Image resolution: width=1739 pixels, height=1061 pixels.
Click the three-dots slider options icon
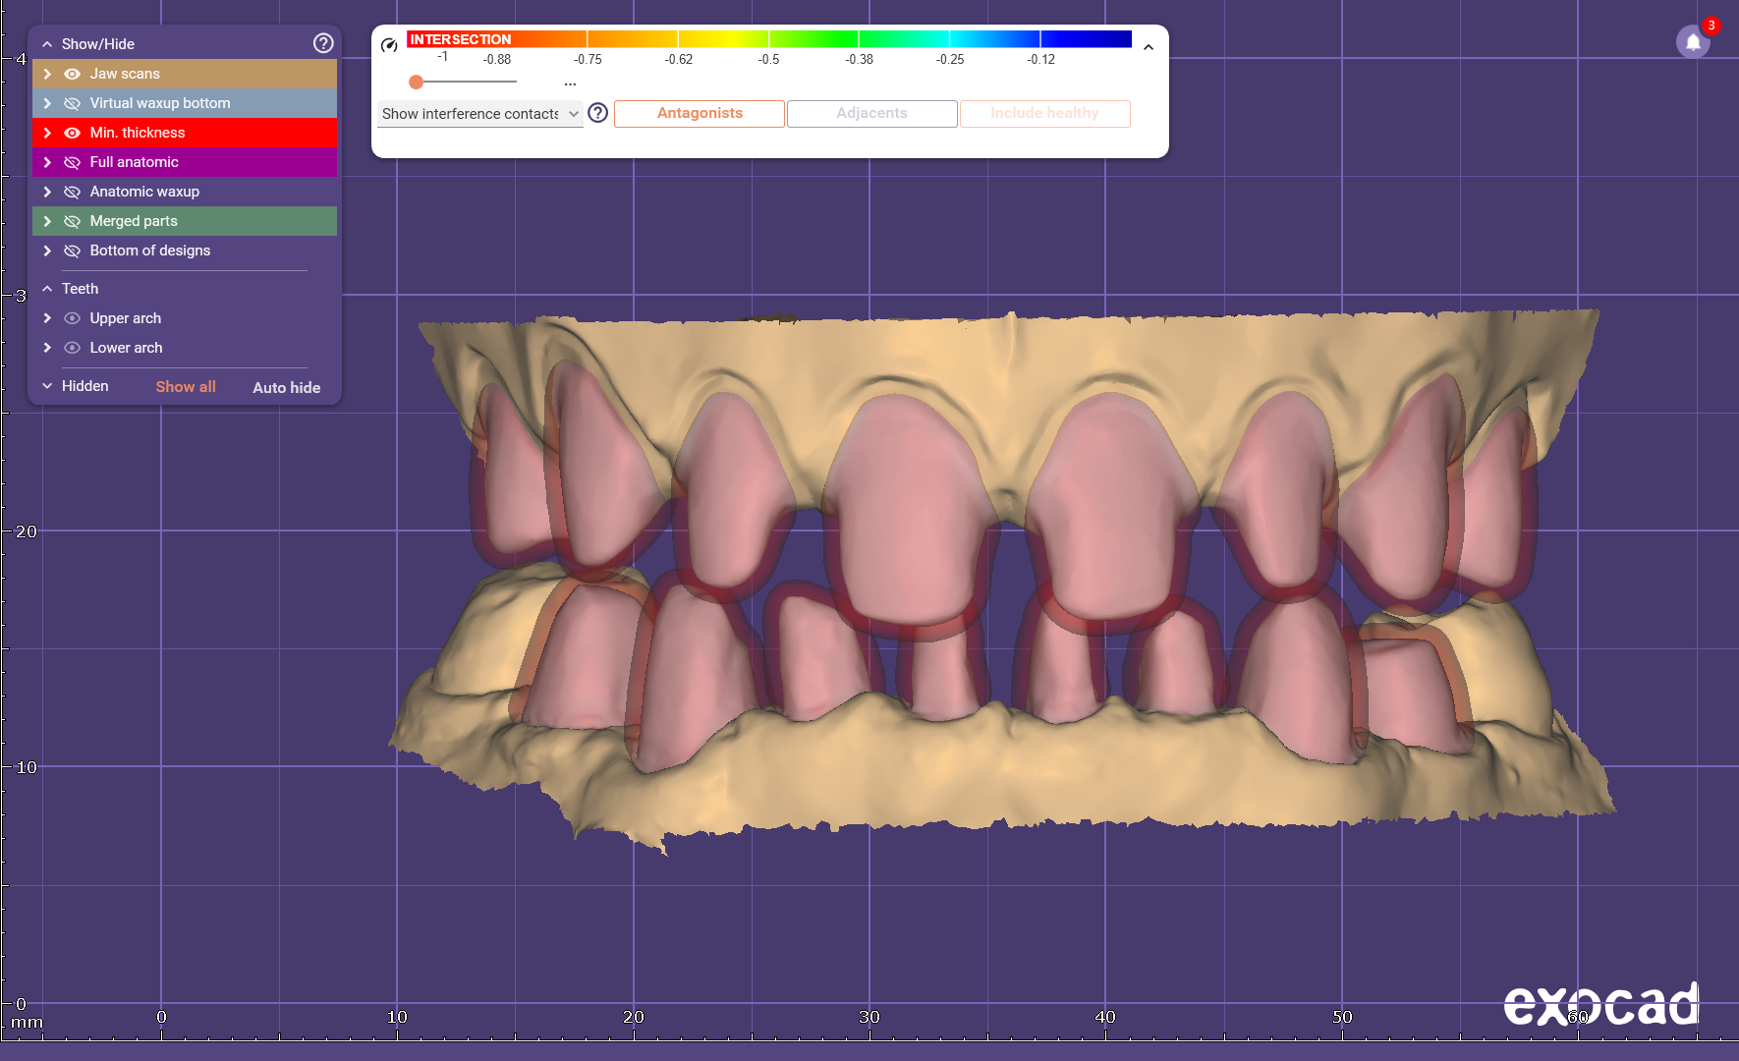[x=570, y=84]
